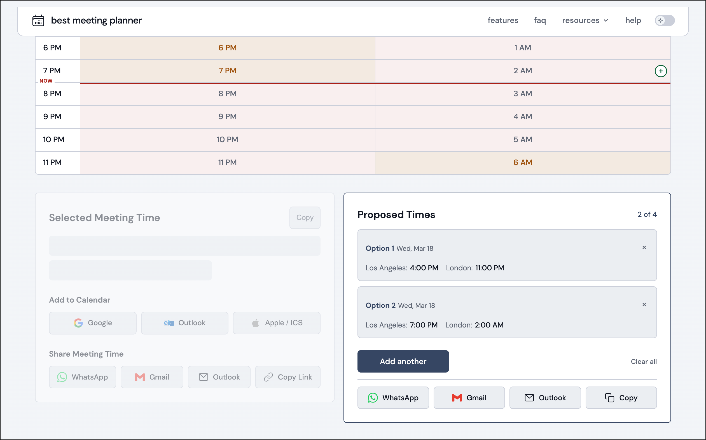Add selected time to Google Calendar
This screenshot has height=440, width=706.
(x=93, y=323)
